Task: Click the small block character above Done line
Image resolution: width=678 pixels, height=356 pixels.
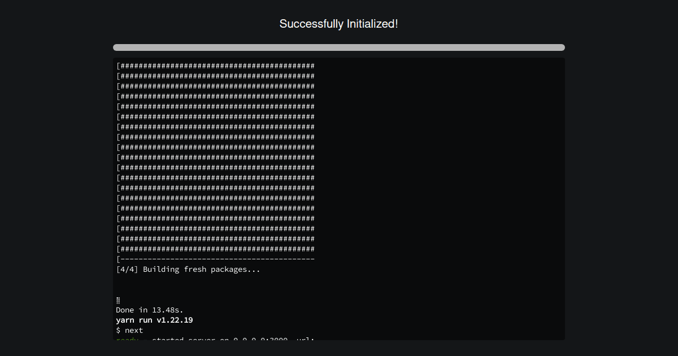Action: click(118, 300)
